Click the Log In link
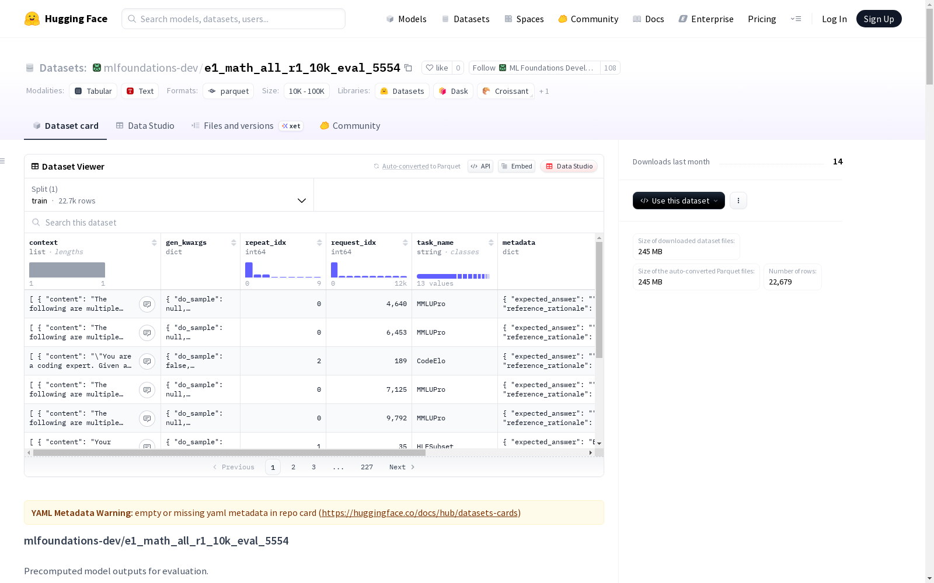Image resolution: width=934 pixels, height=583 pixels. [x=834, y=19]
